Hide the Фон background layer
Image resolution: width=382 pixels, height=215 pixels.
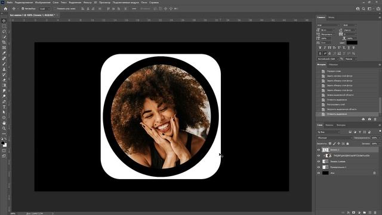[318, 173]
